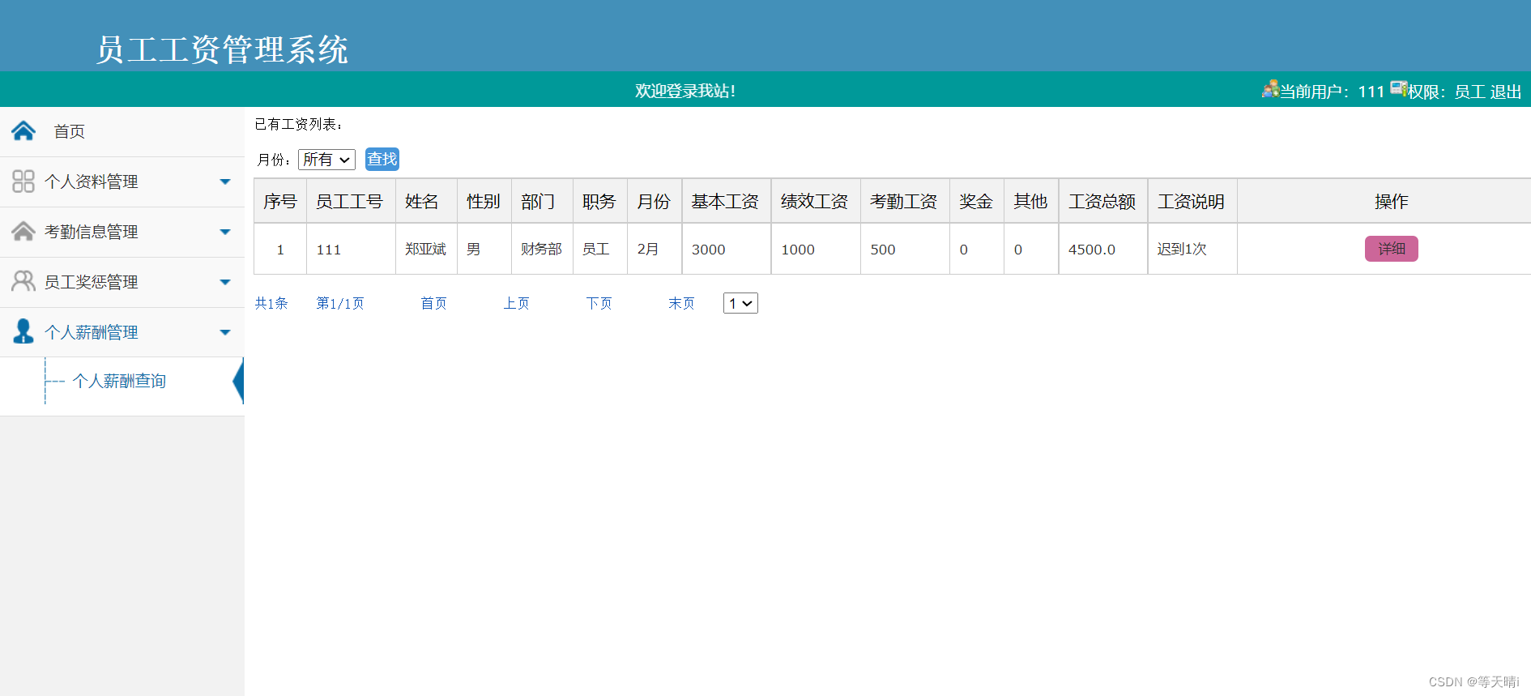
Task: Click the department cell 财务部
Action: pyautogui.click(x=541, y=249)
